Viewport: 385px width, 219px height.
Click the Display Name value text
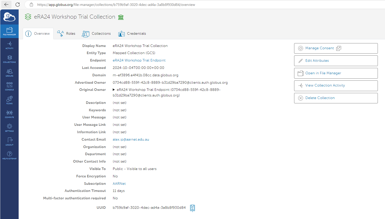(x=140, y=46)
